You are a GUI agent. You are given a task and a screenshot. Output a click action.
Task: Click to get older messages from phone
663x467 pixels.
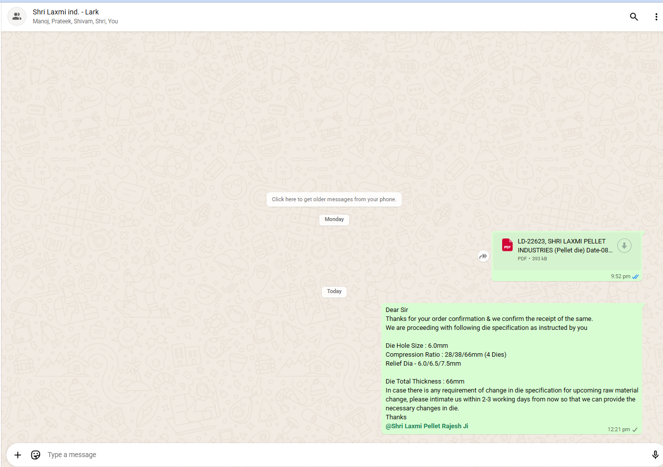click(334, 199)
